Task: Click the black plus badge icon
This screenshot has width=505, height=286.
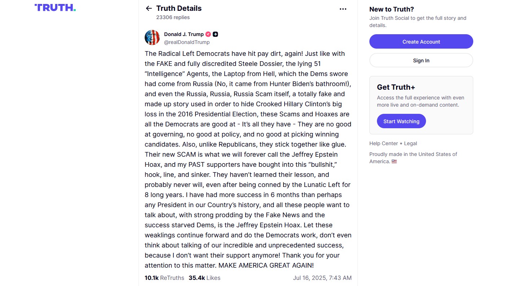Action: (215, 34)
